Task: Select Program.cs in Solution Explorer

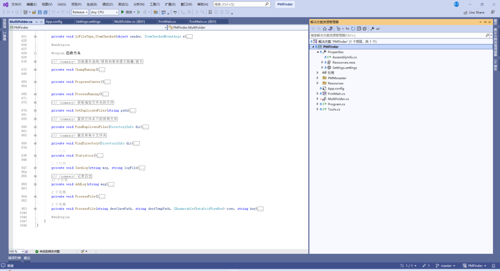Action: click(x=336, y=104)
